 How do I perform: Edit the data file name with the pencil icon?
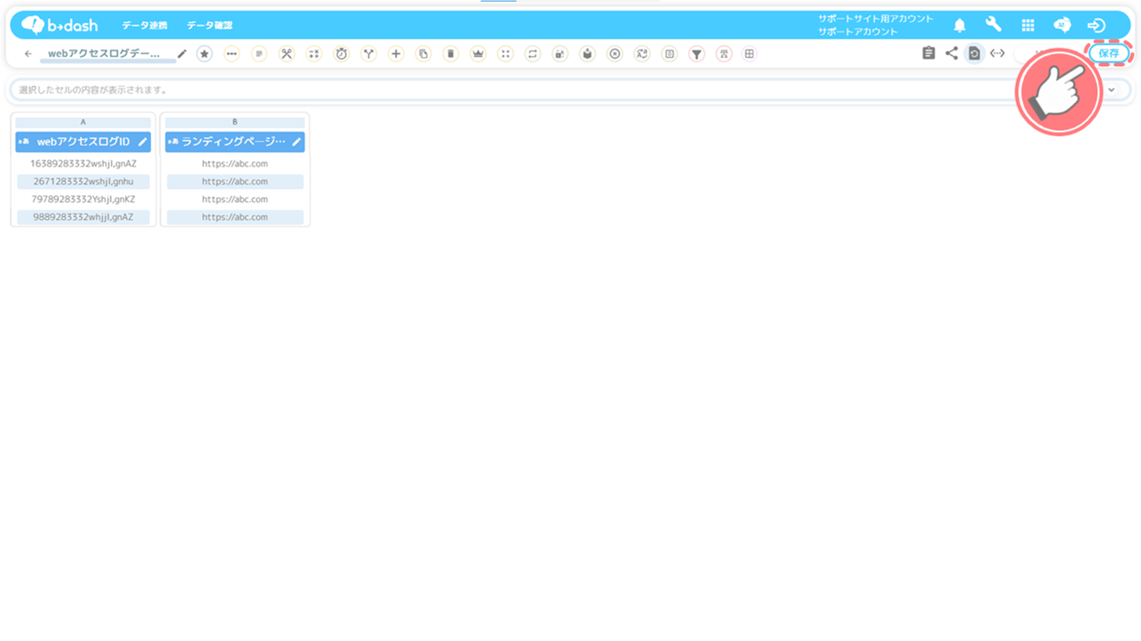click(182, 54)
